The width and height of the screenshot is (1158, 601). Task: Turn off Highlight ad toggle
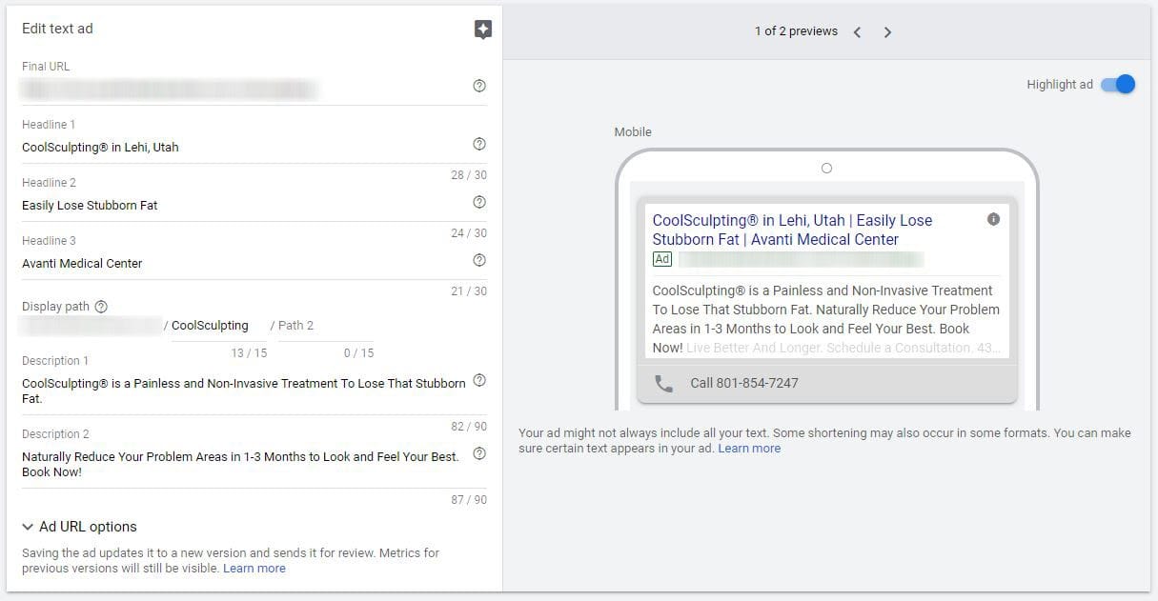click(1118, 84)
